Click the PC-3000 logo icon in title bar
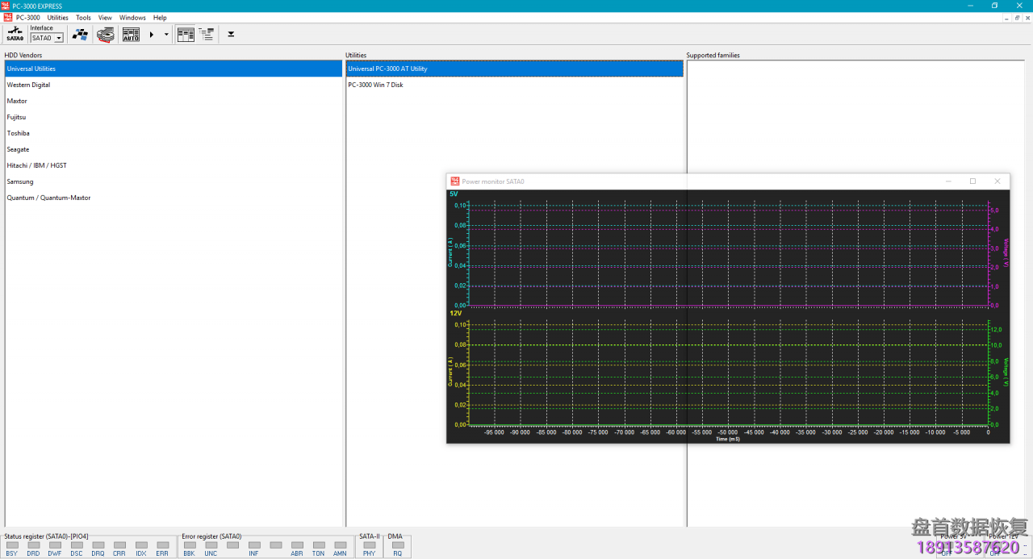Viewport: 1033px width, 559px height. click(6, 6)
